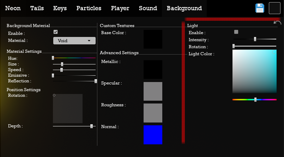Switch to the Neon tab
This screenshot has width=284, height=157.
(x=13, y=8)
